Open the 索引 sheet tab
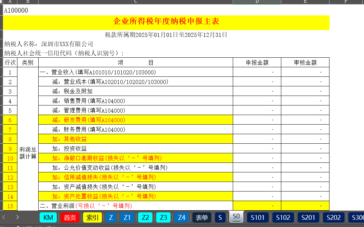 pyautogui.click(x=92, y=217)
